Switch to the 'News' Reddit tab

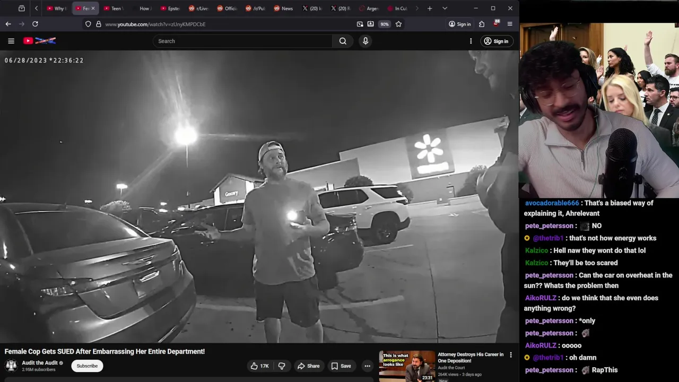pos(284,8)
